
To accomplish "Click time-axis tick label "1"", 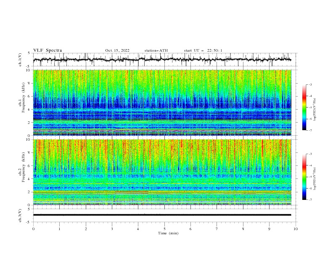I will pos(59,229).
